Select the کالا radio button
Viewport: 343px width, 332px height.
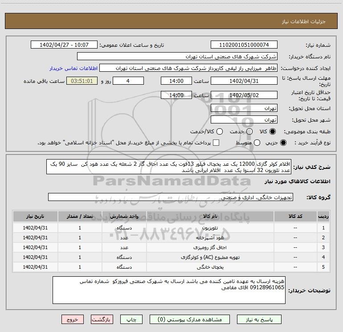click(273, 131)
